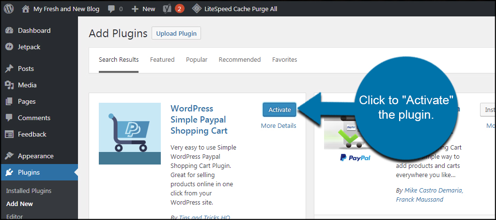
Task: Switch to the Recommended tab
Action: (x=240, y=59)
